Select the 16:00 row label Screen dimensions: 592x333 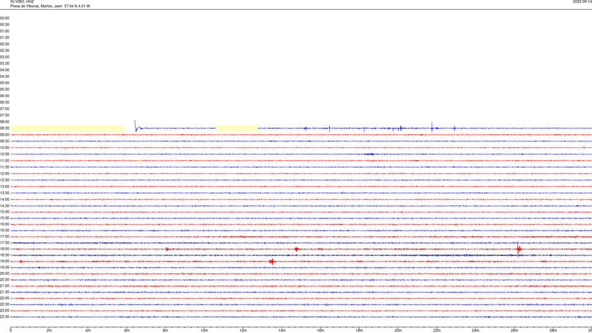[x=4, y=224]
